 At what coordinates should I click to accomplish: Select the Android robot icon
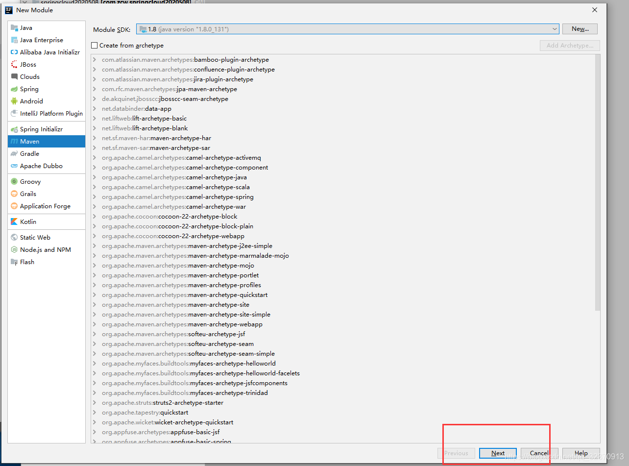click(x=14, y=101)
